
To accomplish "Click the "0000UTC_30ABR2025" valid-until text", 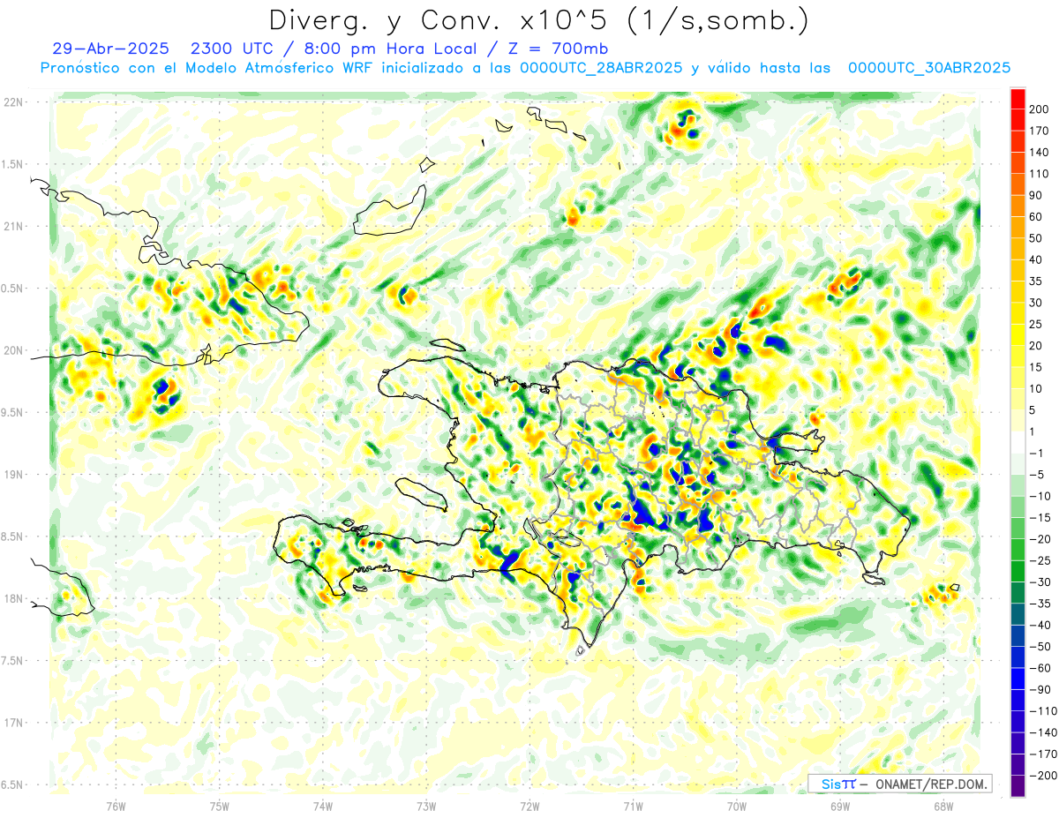I will 928,68.
